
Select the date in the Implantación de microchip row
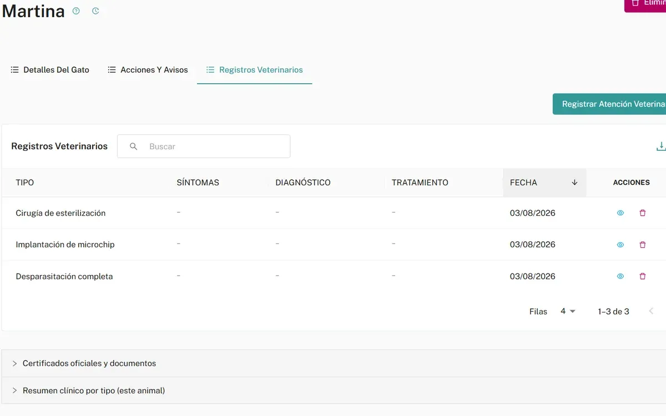click(x=533, y=245)
